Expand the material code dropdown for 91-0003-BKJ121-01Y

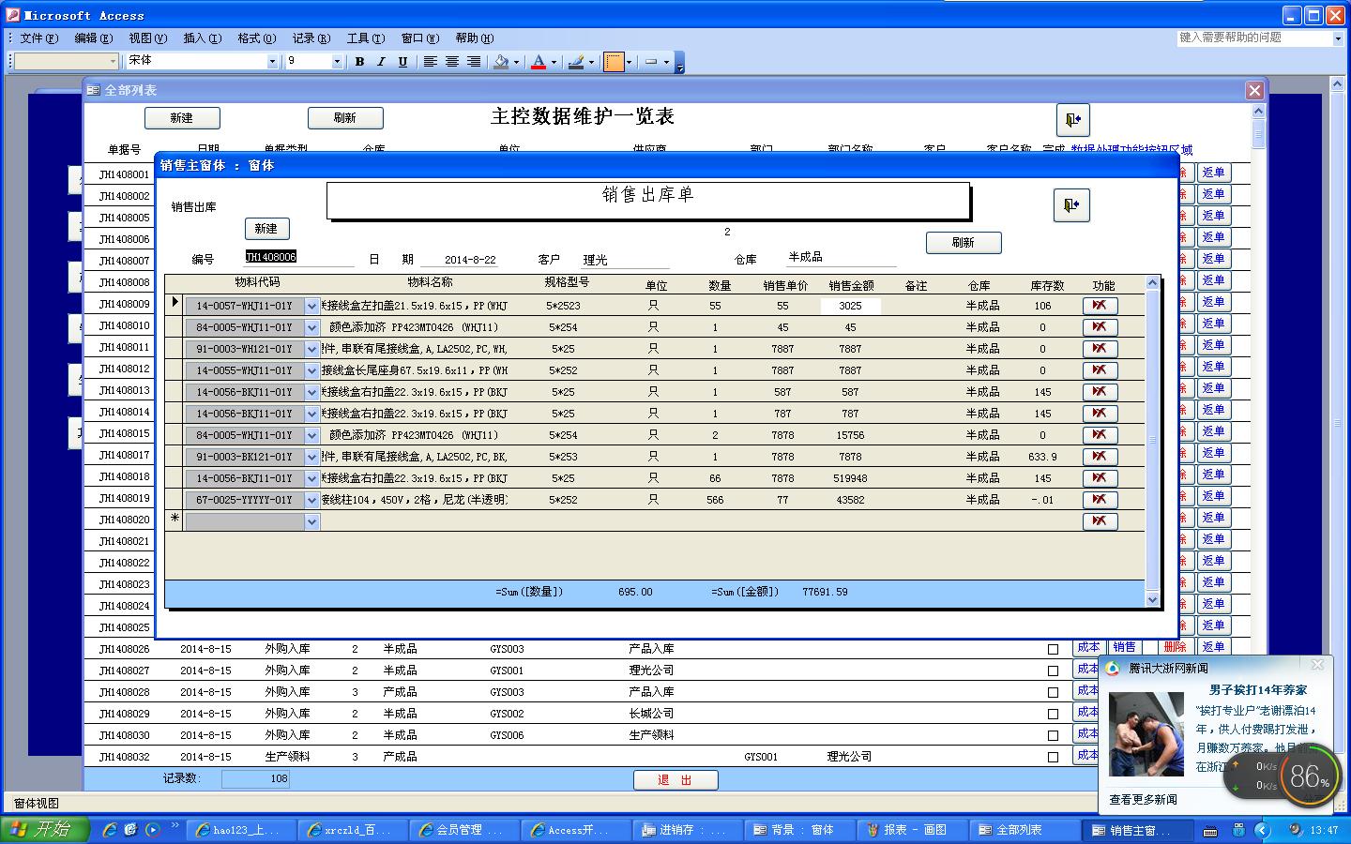pyautogui.click(x=312, y=457)
